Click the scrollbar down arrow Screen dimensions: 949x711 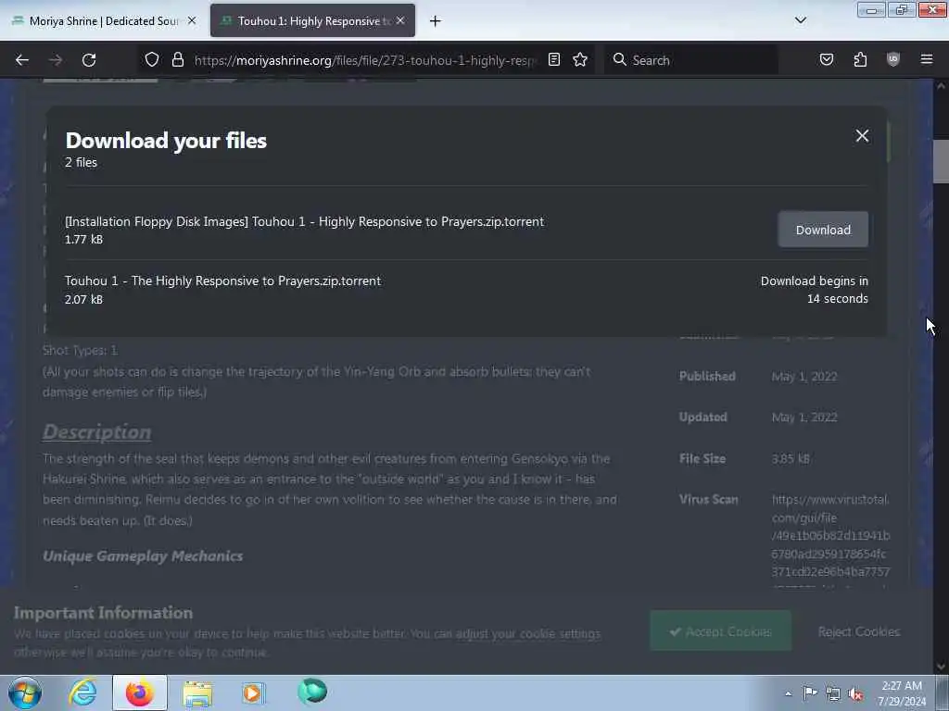(941, 667)
